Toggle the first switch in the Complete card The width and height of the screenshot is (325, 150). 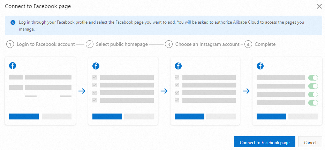click(313, 78)
